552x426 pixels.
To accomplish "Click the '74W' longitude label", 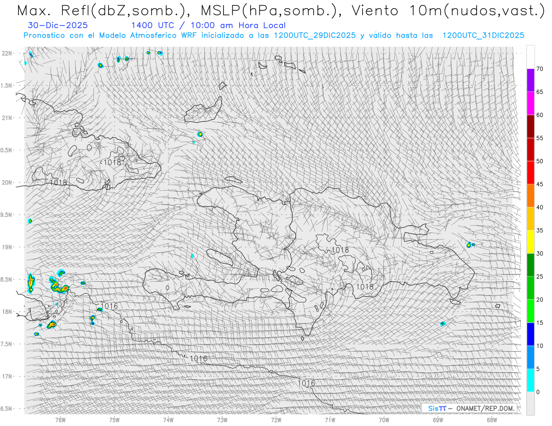I will pos(168,420).
